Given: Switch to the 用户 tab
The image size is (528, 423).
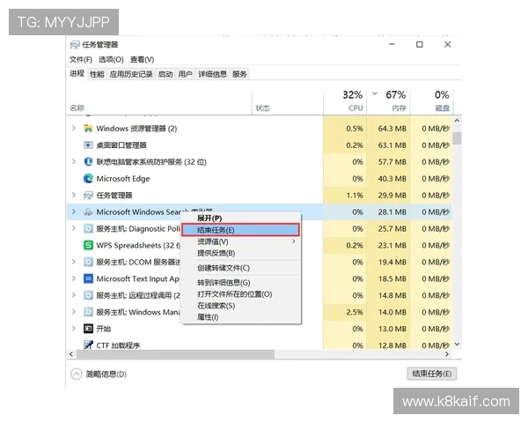Looking at the screenshot, I should tap(185, 74).
